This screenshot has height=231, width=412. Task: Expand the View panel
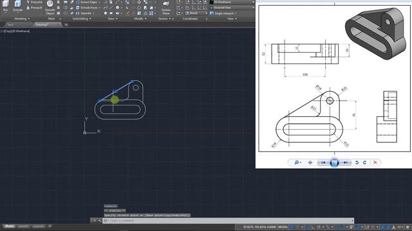(x=232, y=19)
